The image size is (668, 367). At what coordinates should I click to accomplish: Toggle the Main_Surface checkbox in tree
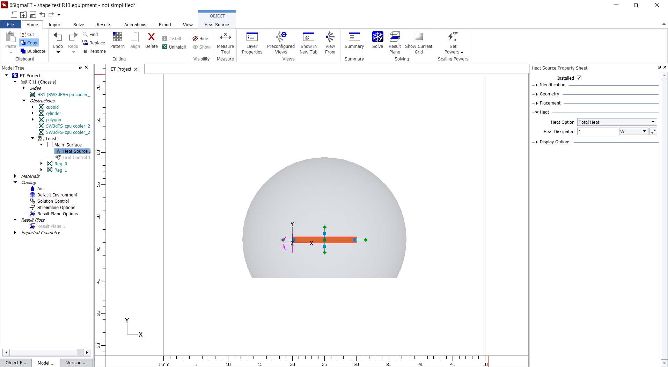pyautogui.click(x=50, y=145)
